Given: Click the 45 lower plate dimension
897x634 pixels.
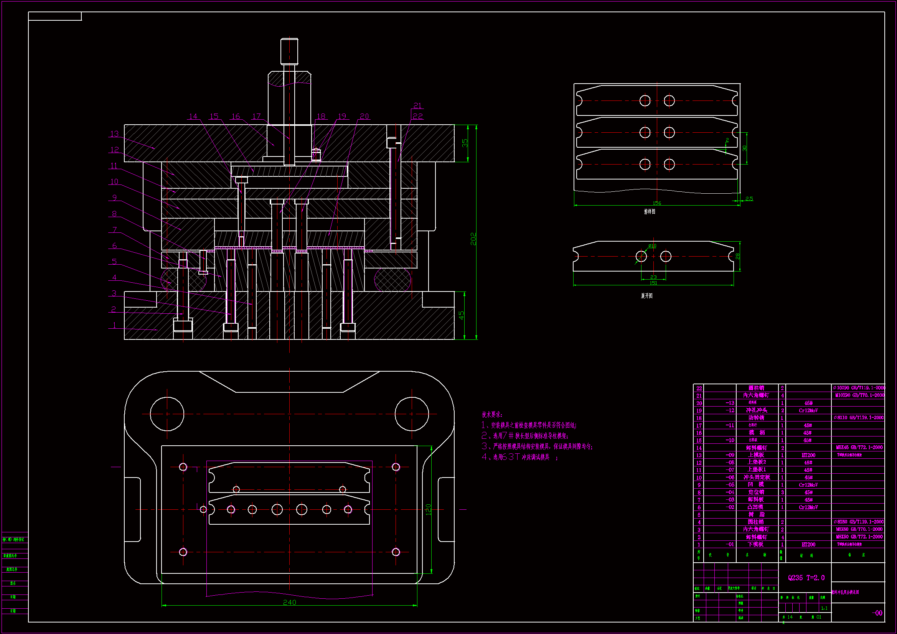Looking at the screenshot, I should coord(462,315).
